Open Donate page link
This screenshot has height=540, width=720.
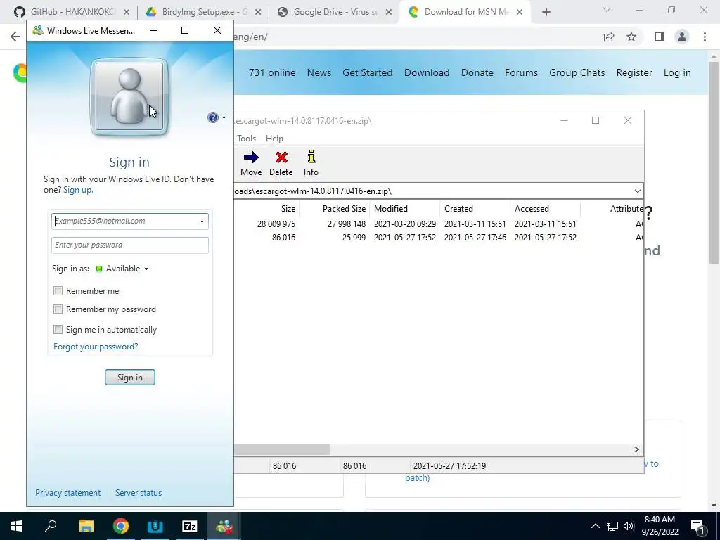pyautogui.click(x=477, y=72)
